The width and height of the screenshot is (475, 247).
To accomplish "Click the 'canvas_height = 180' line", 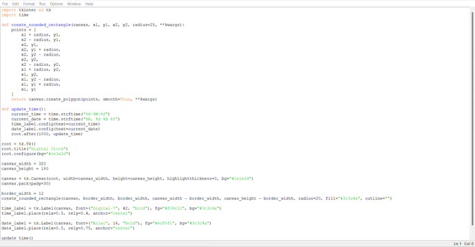I will [25, 169].
